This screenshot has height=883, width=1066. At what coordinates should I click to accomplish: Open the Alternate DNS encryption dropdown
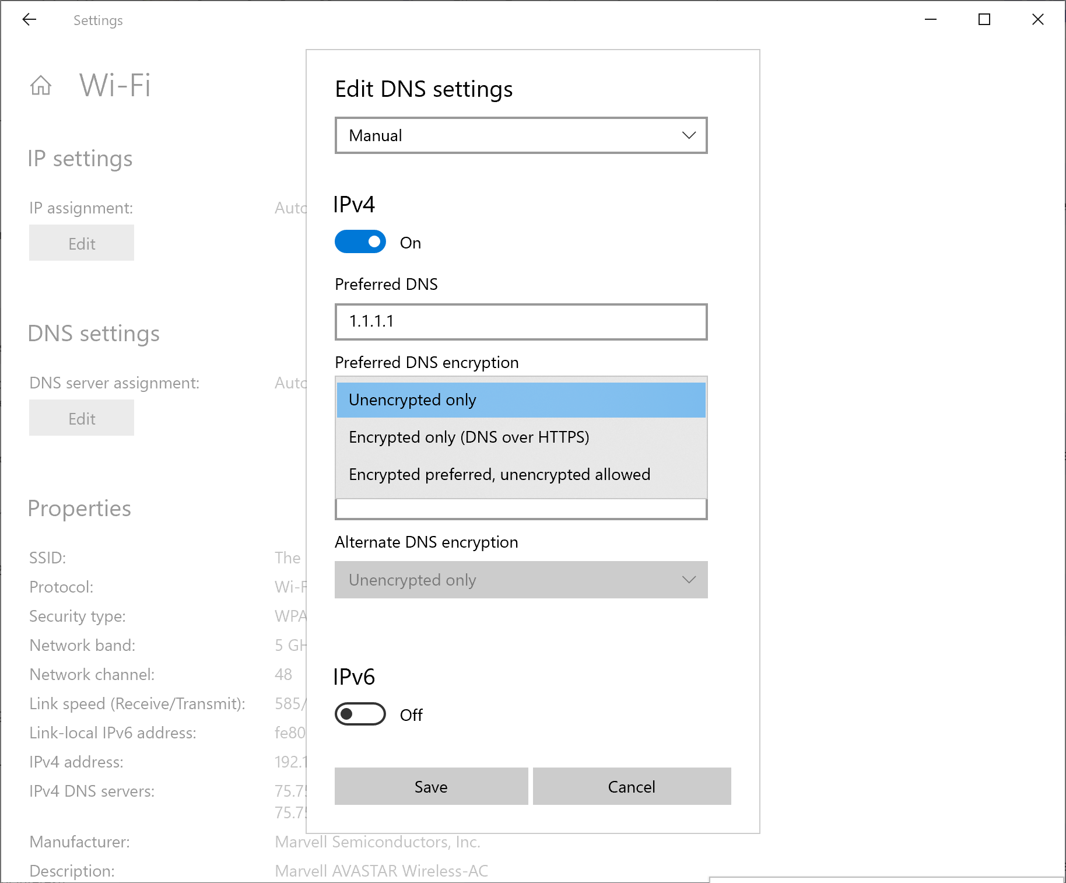pos(520,580)
